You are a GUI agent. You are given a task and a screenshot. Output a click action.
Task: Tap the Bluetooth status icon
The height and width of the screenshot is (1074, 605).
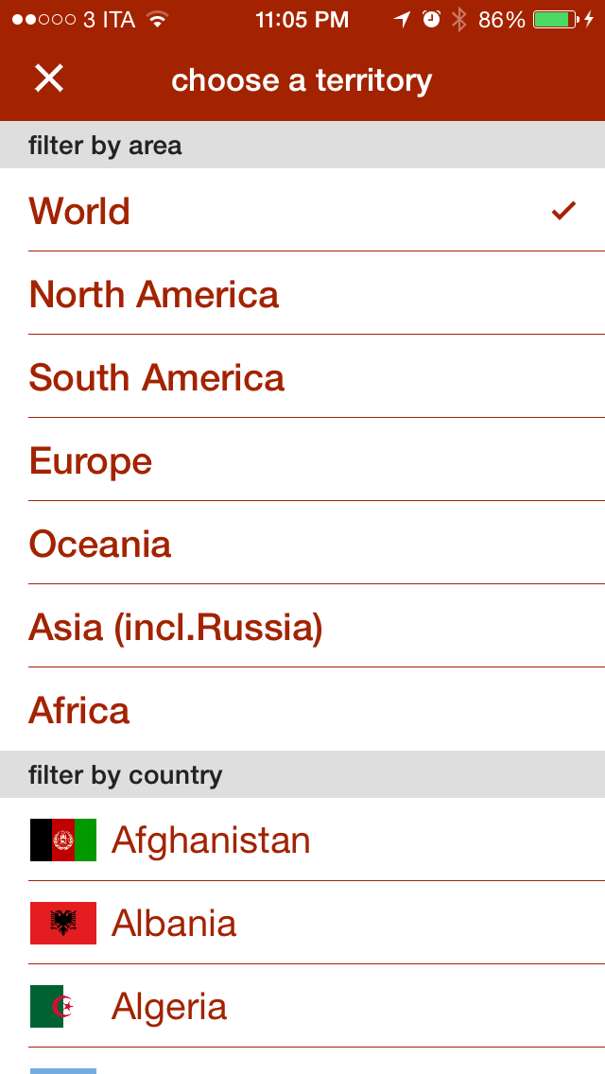458,20
